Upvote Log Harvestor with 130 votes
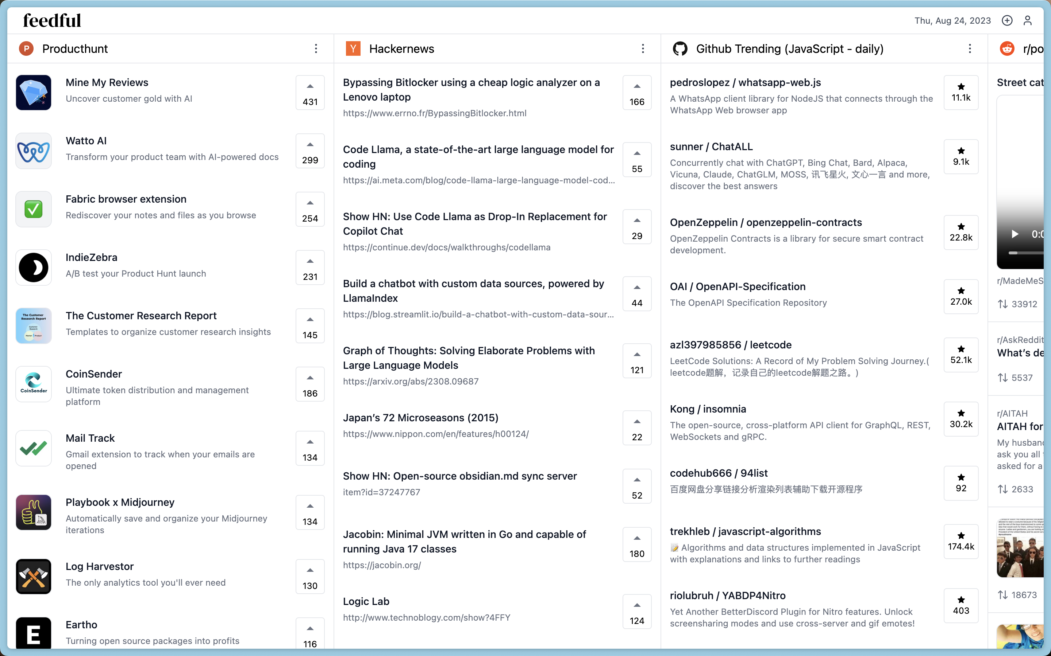 310,577
